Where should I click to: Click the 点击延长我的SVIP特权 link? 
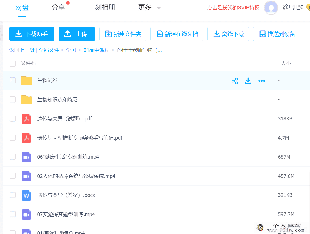233,8
